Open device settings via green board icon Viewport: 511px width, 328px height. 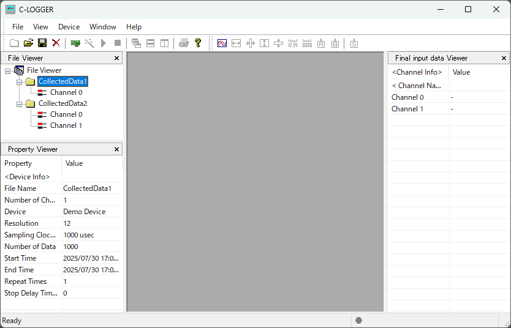(75, 43)
